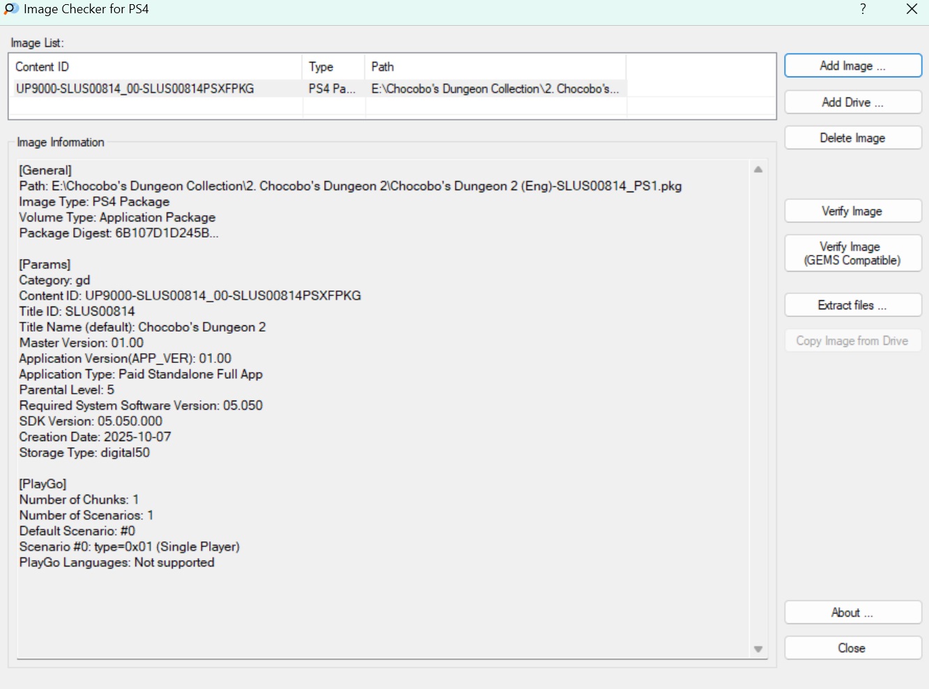The width and height of the screenshot is (929, 689).
Task: Click the Path column header
Action: click(495, 67)
